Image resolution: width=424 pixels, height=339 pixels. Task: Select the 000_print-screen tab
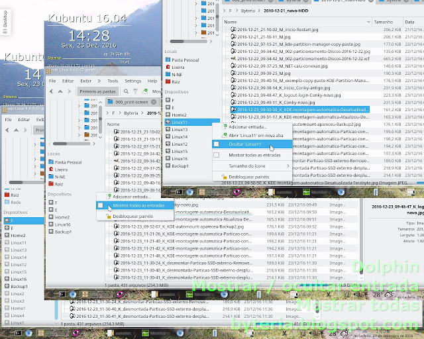131,102
